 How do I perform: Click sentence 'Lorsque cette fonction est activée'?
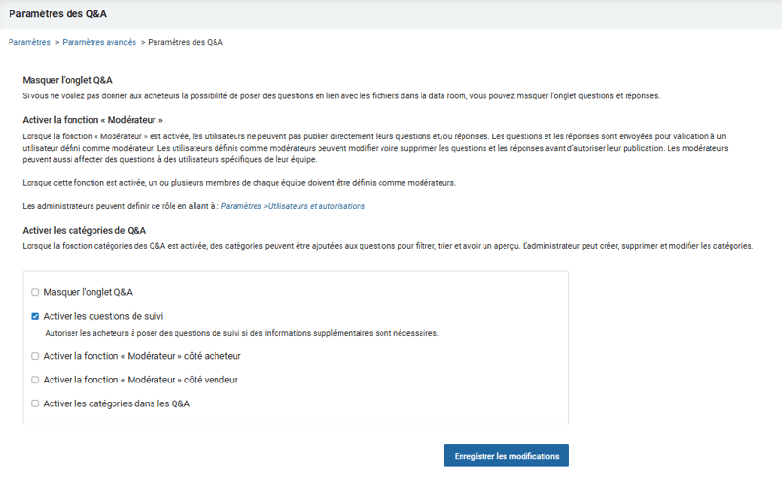pos(84,183)
